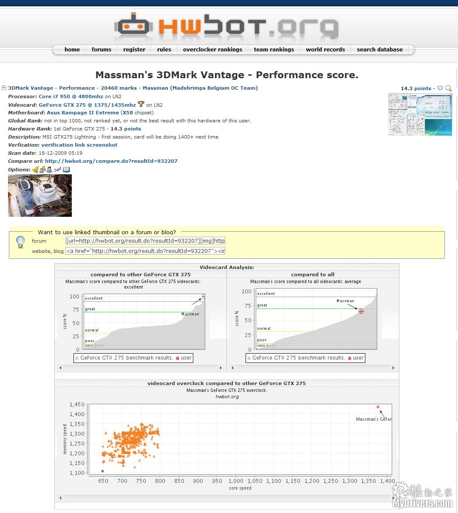Open team rankings
458x513 pixels.
tap(274, 50)
